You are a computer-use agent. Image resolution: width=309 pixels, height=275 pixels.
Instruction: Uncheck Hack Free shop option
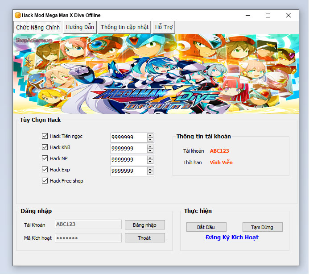[45, 181]
